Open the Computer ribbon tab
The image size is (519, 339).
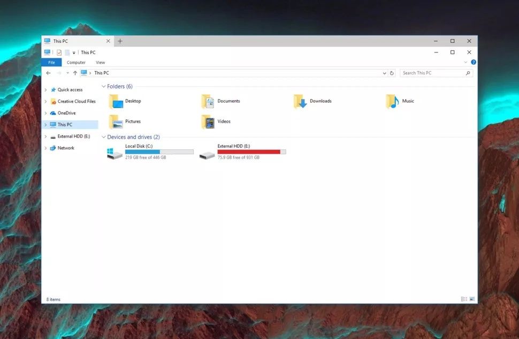[x=76, y=62]
